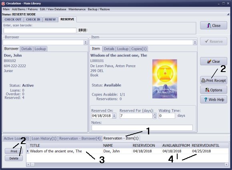Switch to RENEW tab

pyautogui.click(x=50, y=19)
